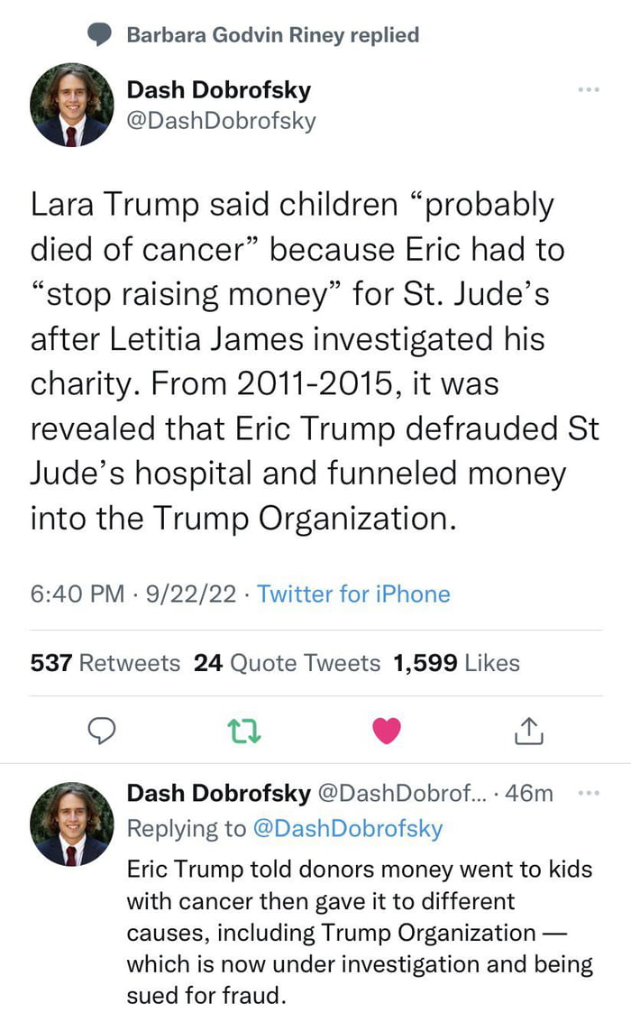
Task: Open the reply tweet's three-dot menu
Action: (588, 793)
